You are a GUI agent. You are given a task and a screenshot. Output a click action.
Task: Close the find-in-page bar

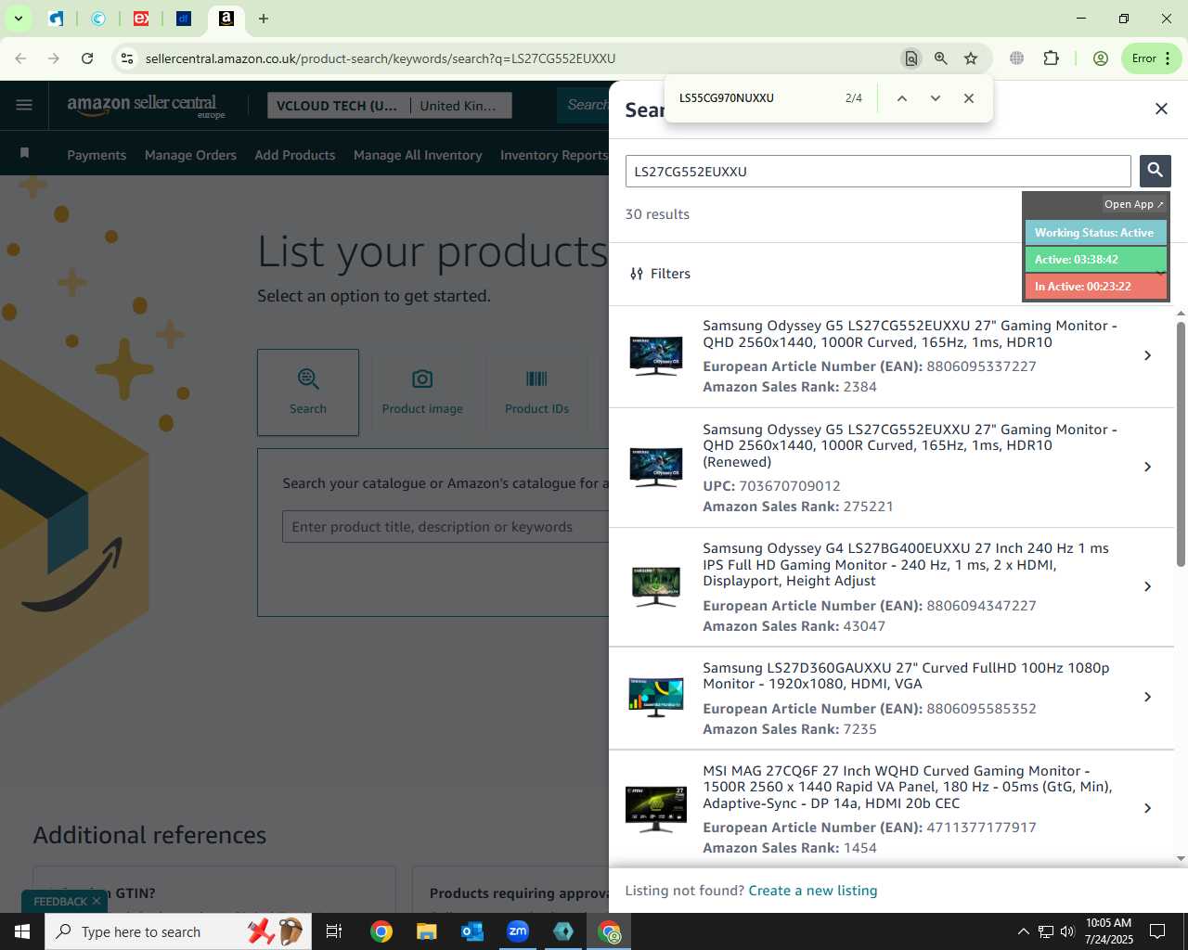[x=968, y=98]
